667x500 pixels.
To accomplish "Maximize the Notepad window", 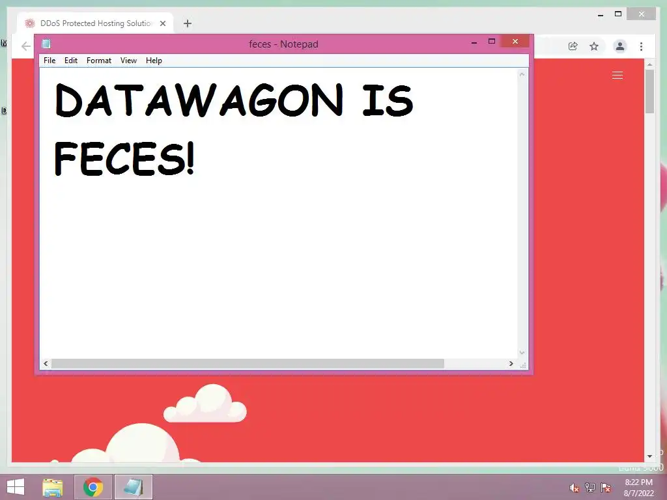I will (492, 41).
